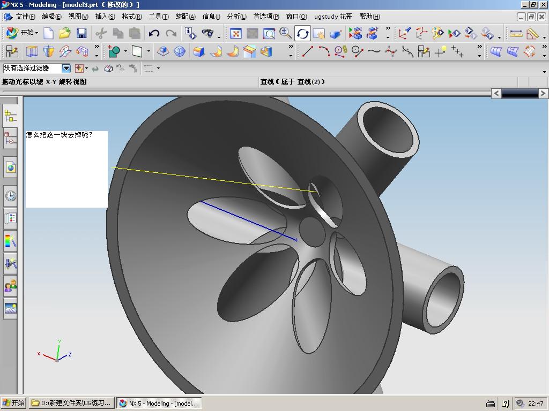
Task: Open the 文件(F) menu
Action: click(26, 17)
